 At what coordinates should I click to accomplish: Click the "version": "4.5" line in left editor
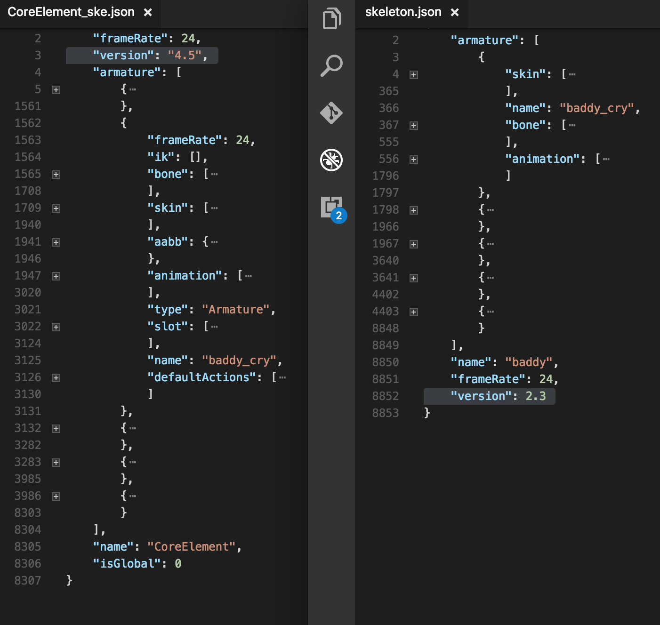(150, 56)
